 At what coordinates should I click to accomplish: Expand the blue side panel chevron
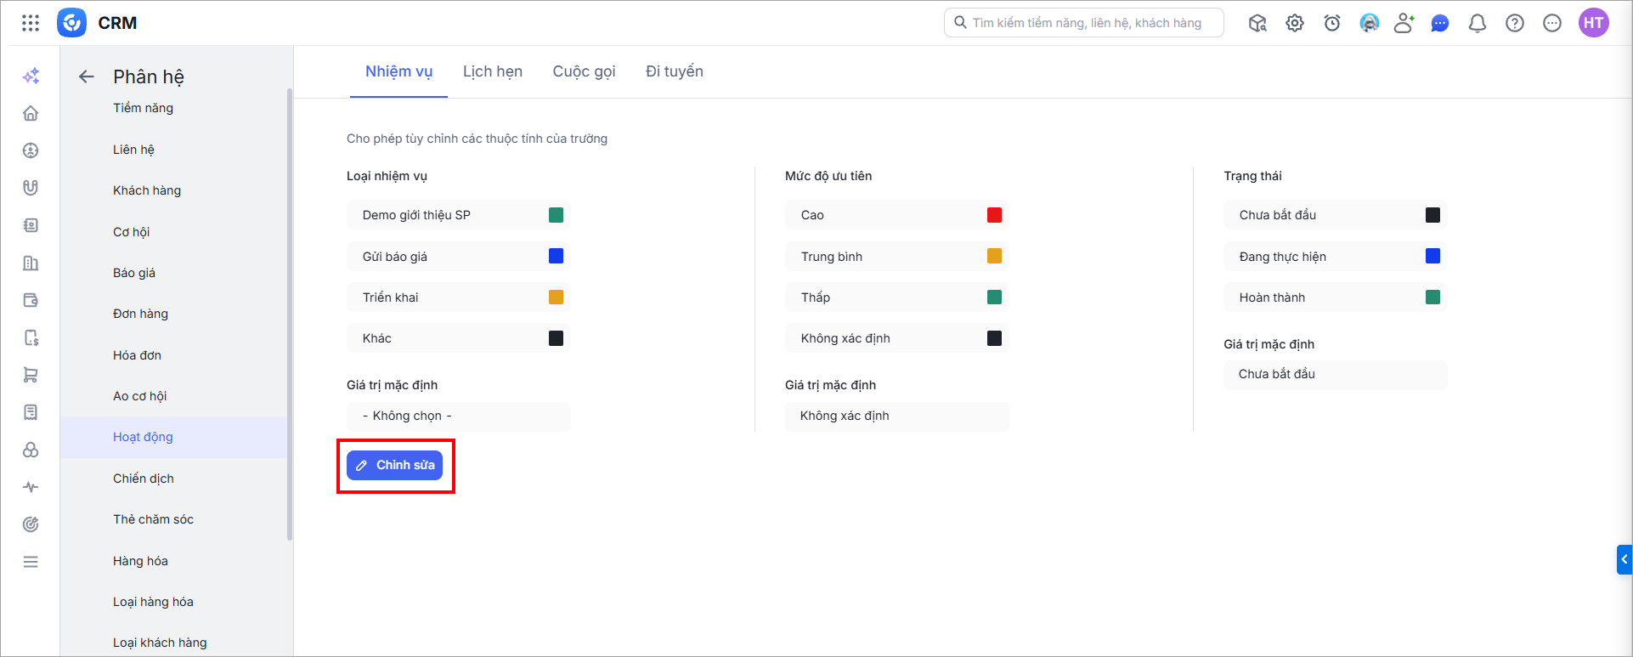(1624, 559)
